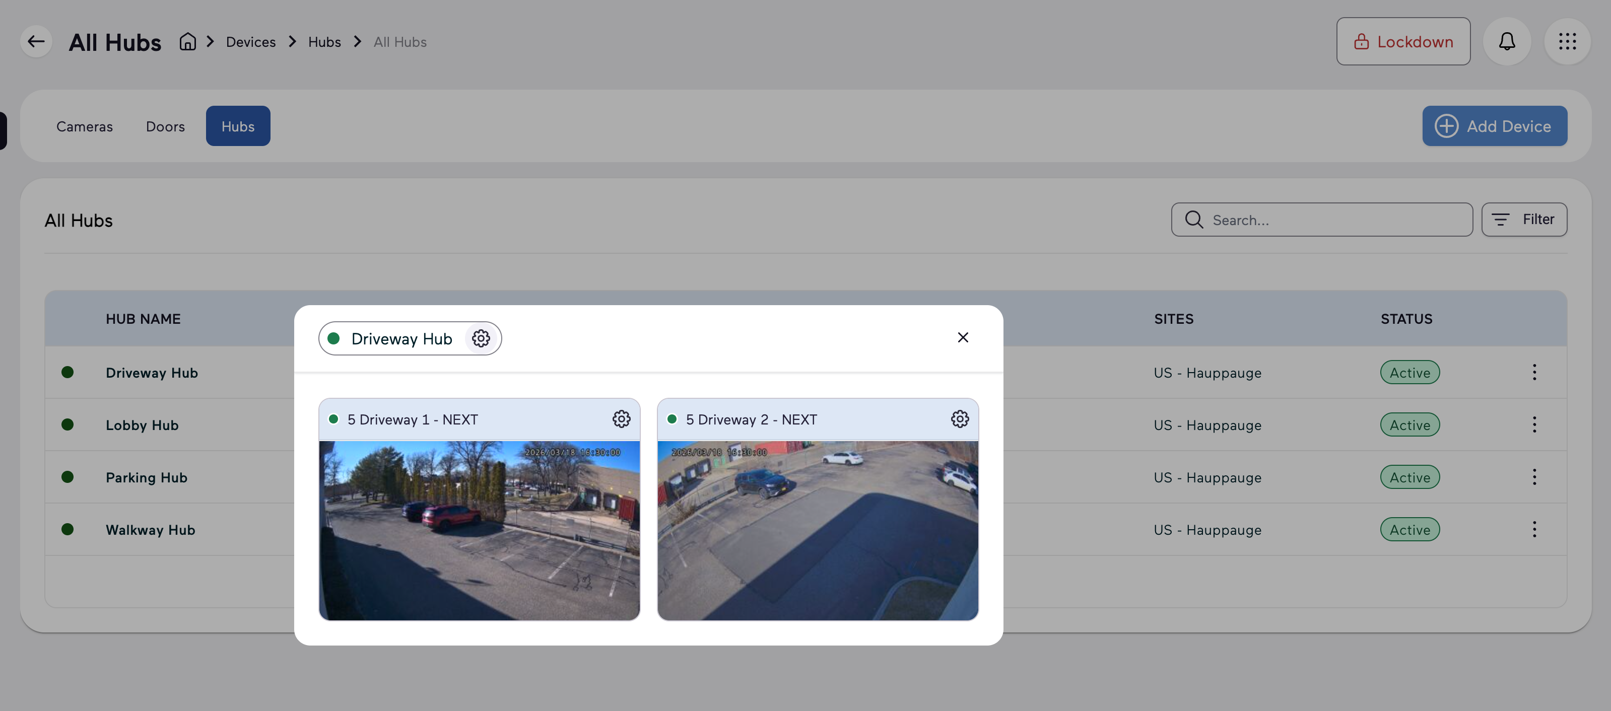Switch to the Cameras tab
The height and width of the screenshot is (711, 1611).
pyautogui.click(x=85, y=126)
